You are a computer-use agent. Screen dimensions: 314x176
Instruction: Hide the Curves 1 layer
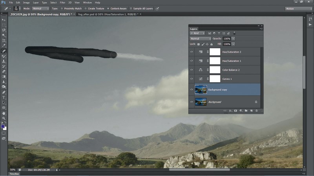point(192,79)
